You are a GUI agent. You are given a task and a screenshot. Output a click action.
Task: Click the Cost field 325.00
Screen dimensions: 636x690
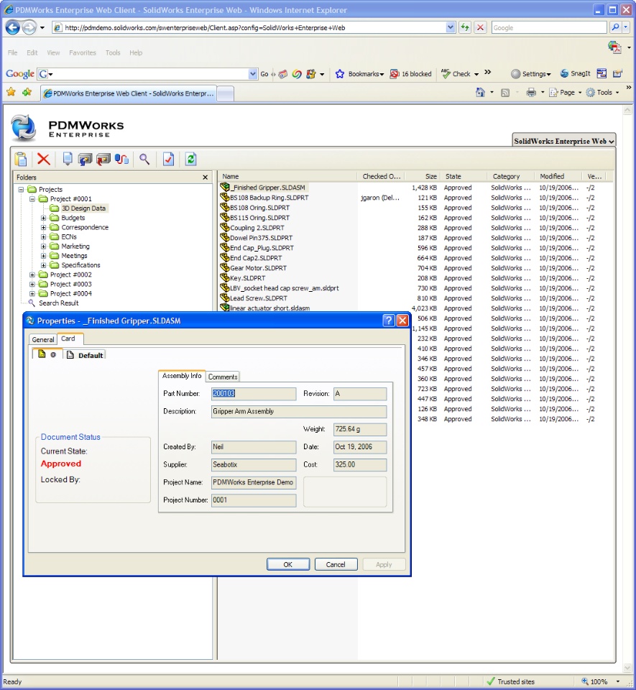[x=360, y=465]
